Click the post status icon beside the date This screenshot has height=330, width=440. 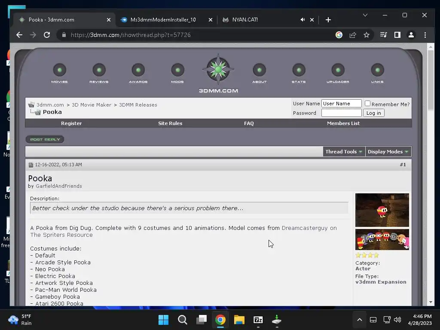coord(31,165)
